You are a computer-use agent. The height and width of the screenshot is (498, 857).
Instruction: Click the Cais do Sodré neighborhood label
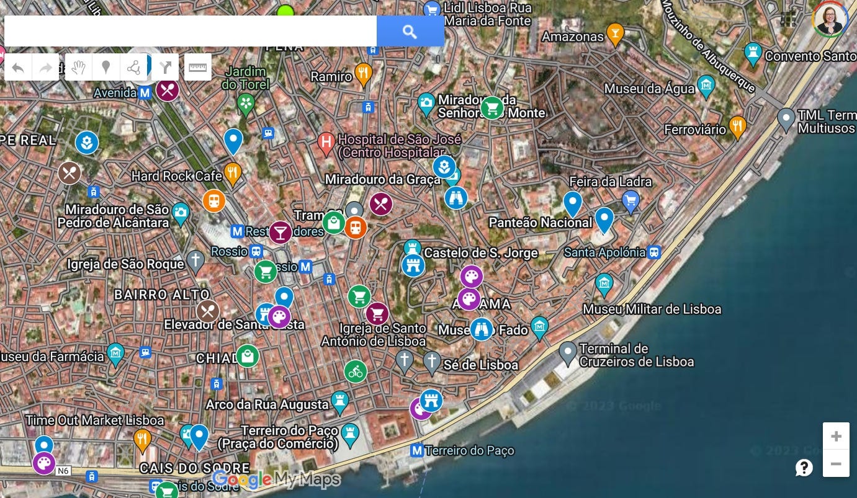(194, 468)
